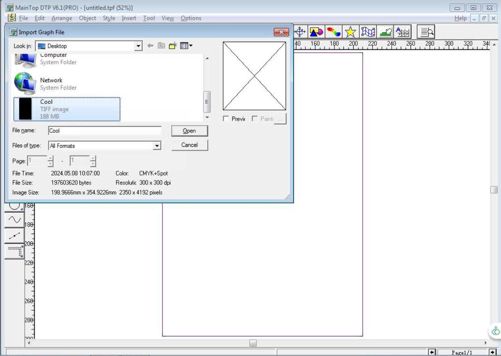Screen dimensions: 501x356
Task: Click the file list vertical scrollbar thumb
Action: [x=207, y=101]
